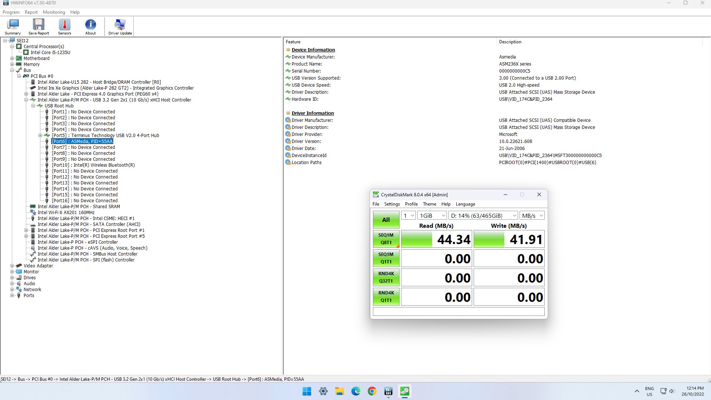Open test count dropdown showing 1
This screenshot has width=711, height=400.
point(408,216)
